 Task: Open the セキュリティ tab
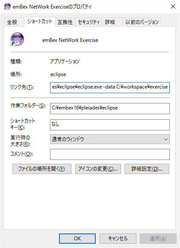coord(89,22)
